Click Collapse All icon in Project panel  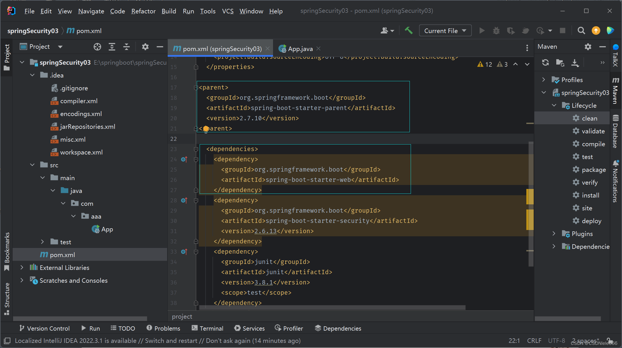coord(127,47)
